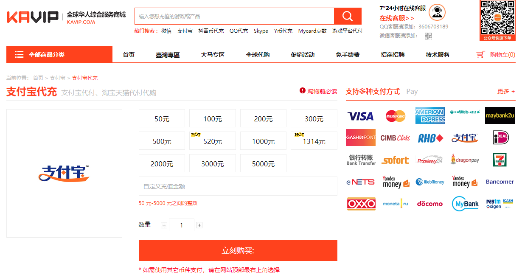Open the shopping cart icon
The height and width of the screenshot is (275, 522).
click(x=480, y=55)
